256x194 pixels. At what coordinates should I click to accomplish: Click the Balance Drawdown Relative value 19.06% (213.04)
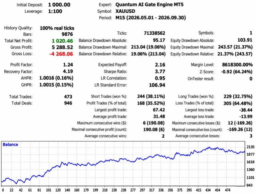pos(148,54)
